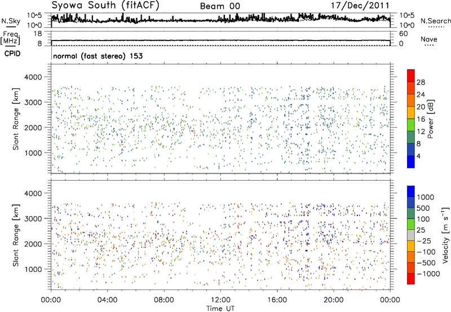Screen dimensions: 451x312
Task: Click power colorbar tick label '20'
Action: pos(421,107)
